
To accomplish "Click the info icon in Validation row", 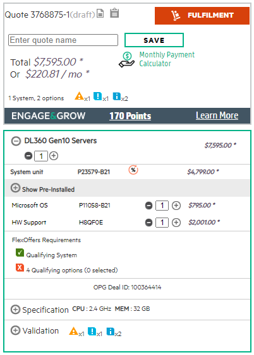I will coord(111,331).
